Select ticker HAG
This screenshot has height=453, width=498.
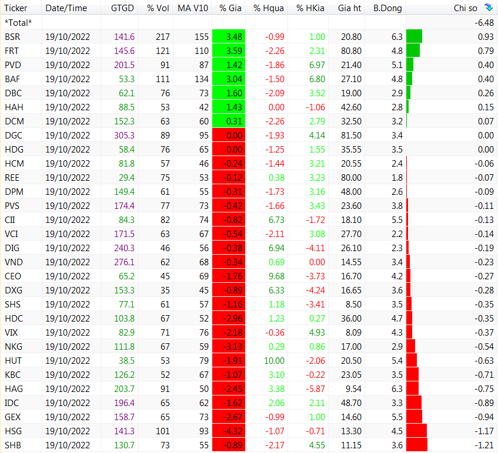coord(14,389)
